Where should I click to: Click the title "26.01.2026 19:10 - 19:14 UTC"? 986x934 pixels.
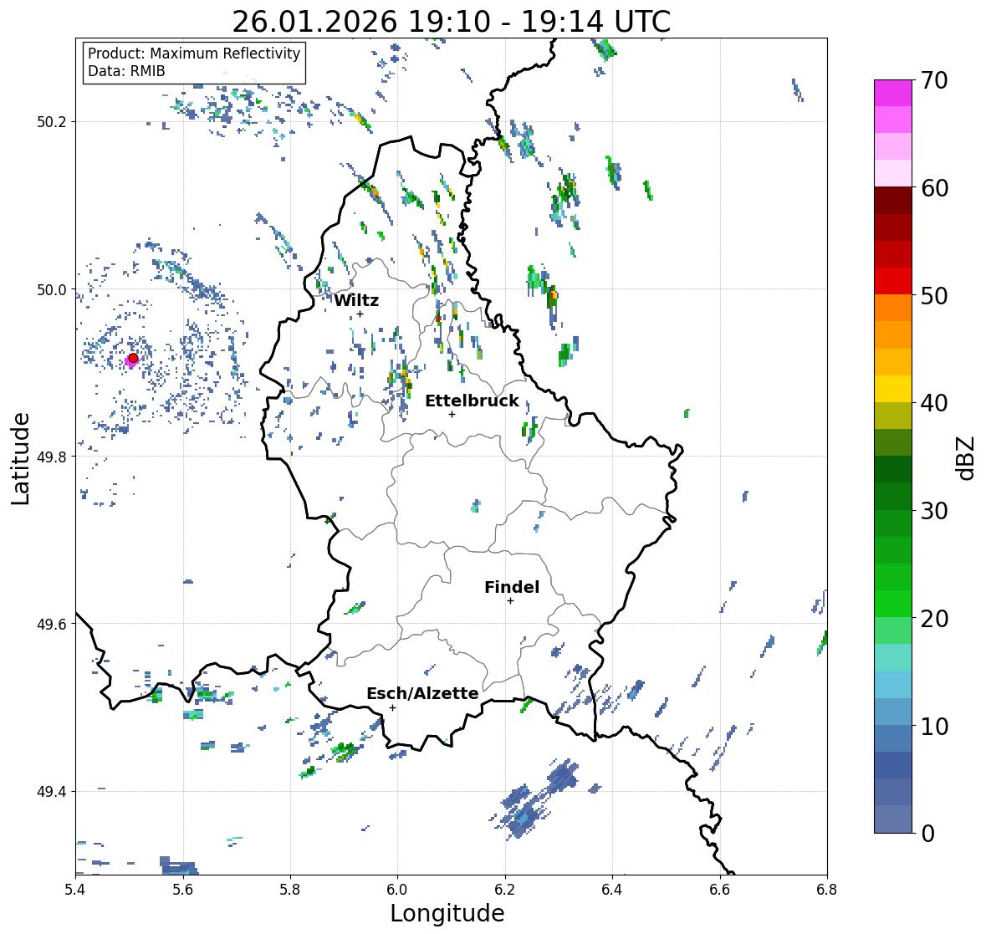[x=452, y=22]
